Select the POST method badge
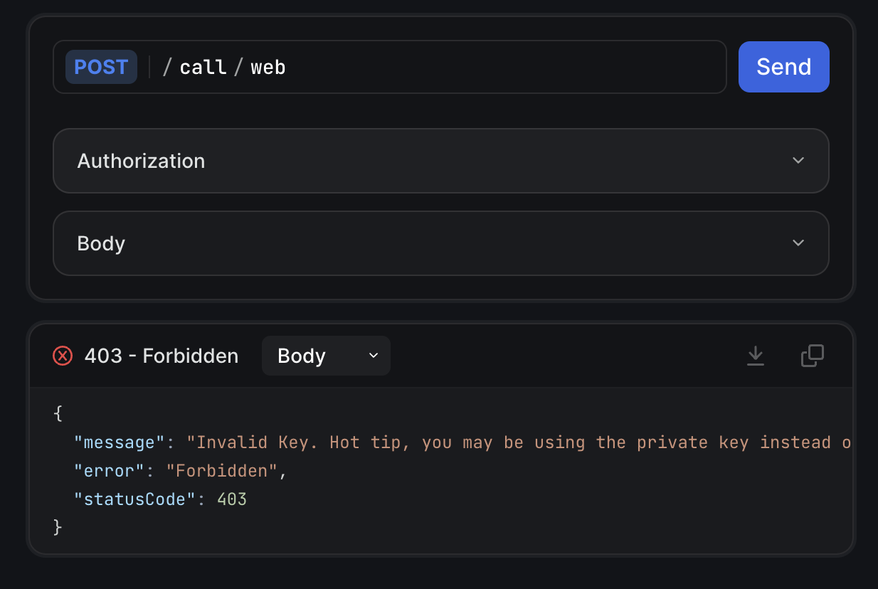The image size is (878, 589). tap(100, 66)
